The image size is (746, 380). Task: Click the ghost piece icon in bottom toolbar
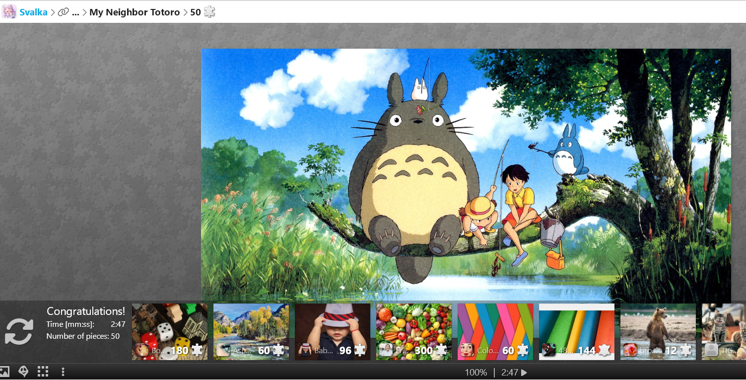pos(23,372)
